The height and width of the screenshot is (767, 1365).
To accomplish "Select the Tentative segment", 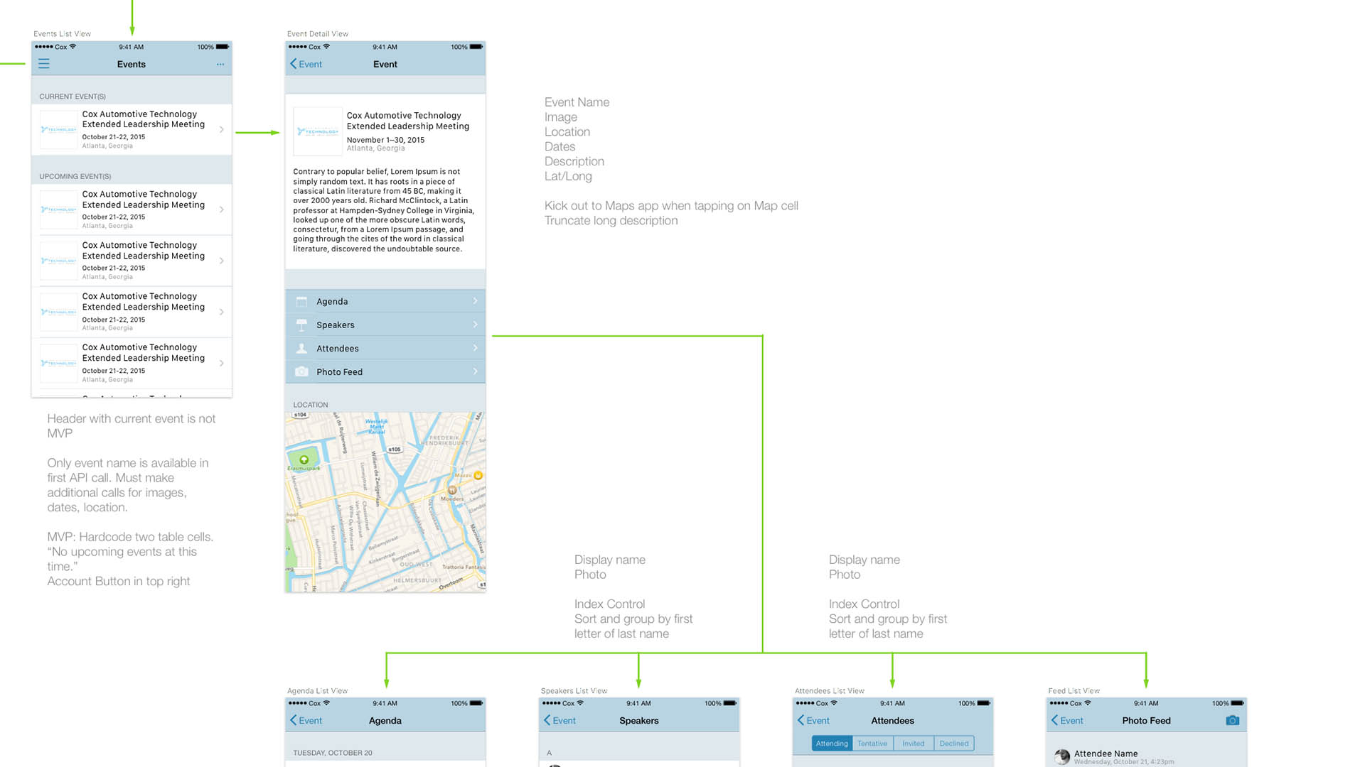I will (x=872, y=744).
